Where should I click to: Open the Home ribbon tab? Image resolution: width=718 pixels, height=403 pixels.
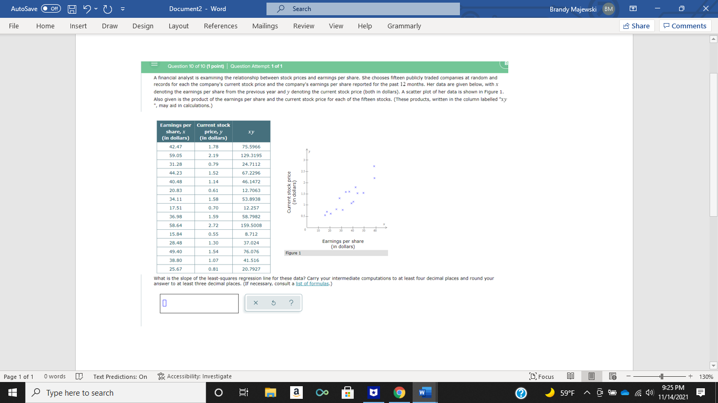coord(45,26)
